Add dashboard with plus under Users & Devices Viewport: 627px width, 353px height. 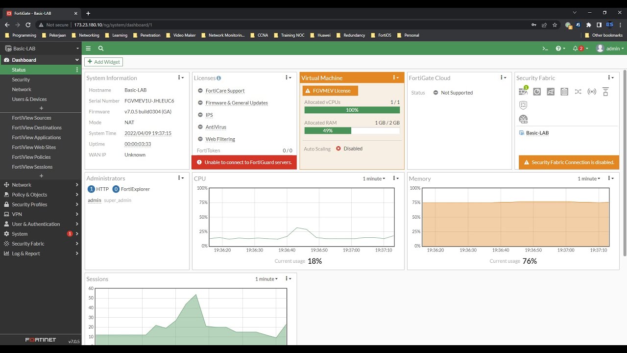tap(41, 108)
